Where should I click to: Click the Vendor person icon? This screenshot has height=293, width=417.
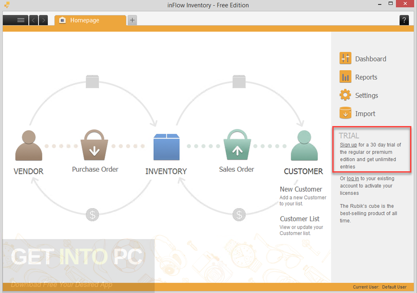tap(29, 145)
